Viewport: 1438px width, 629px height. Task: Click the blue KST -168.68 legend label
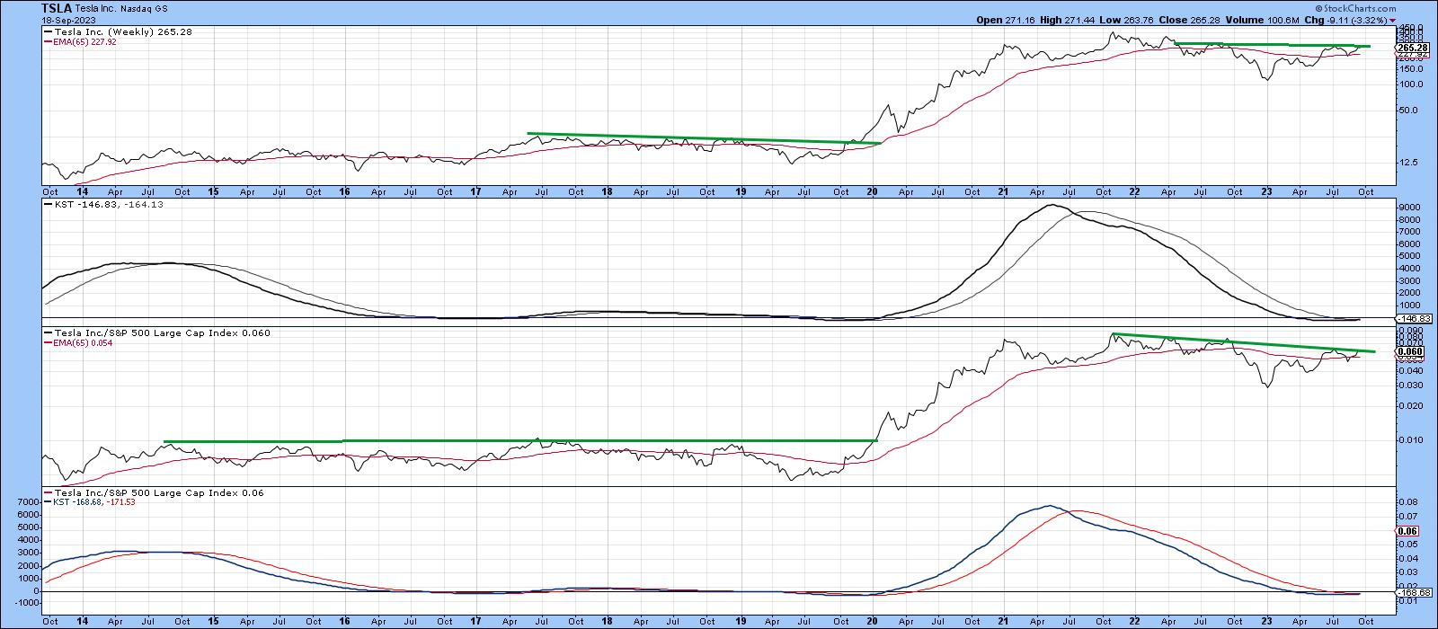click(x=93, y=502)
